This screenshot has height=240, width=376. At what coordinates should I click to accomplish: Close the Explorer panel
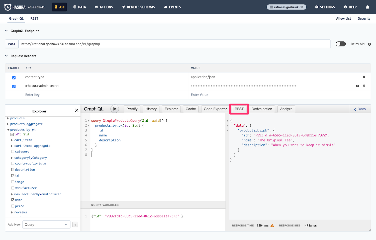point(77,110)
